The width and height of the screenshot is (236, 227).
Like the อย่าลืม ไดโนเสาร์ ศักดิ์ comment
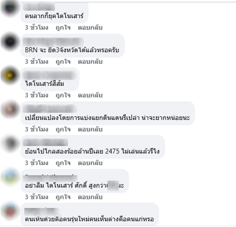(63, 197)
